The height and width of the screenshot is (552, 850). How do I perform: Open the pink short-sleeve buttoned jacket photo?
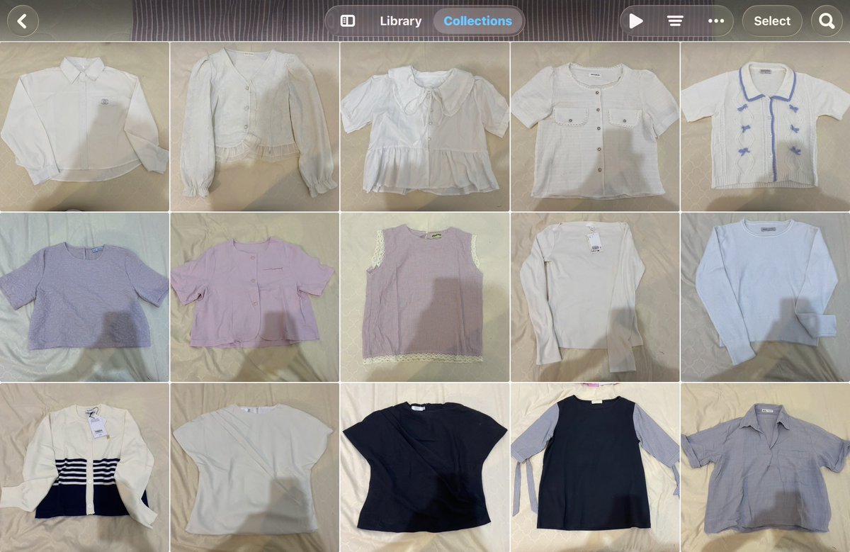[254, 297]
